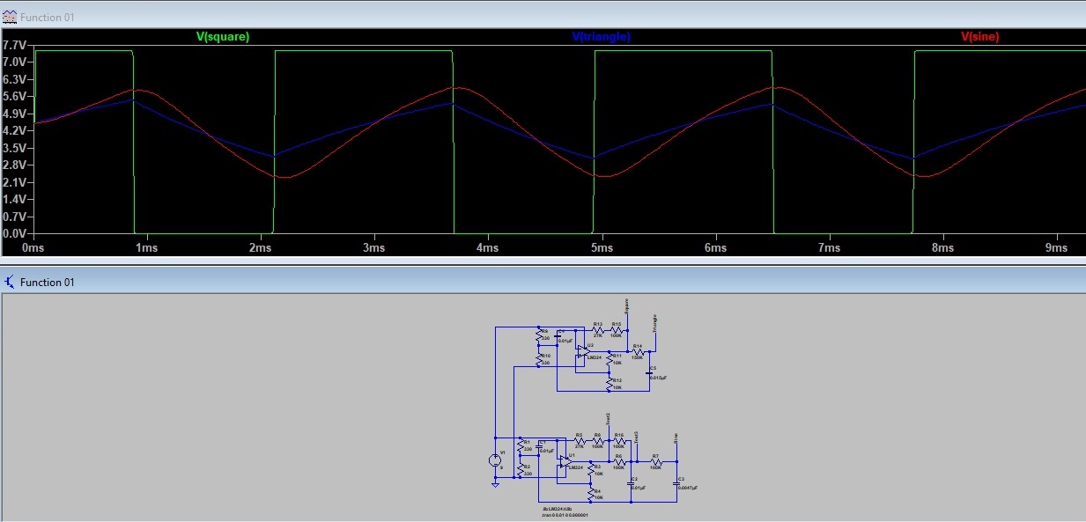Select the V1 voltage source symbol
The width and height of the screenshot is (1086, 522).
tap(495, 460)
